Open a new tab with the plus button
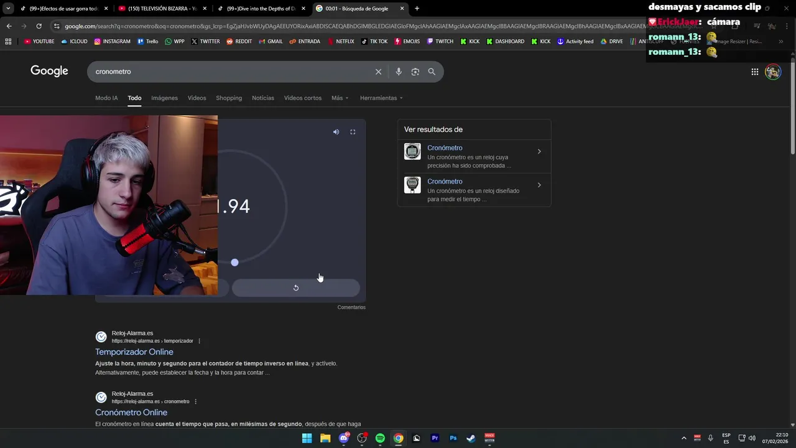This screenshot has height=448, width=796. pyautogui.click(x=417, y=9)
